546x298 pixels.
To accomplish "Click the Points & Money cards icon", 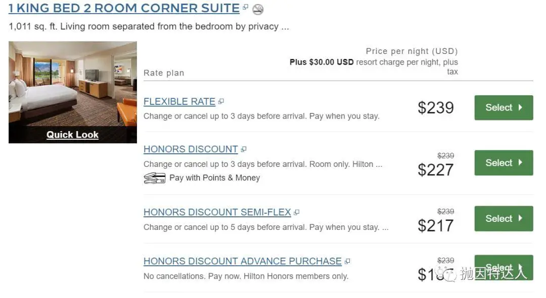I will click(x=154, y=178).
